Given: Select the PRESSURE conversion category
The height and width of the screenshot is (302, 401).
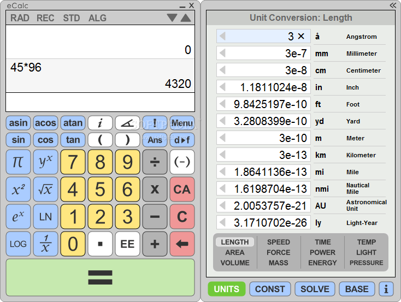Looking at the screenshot, I should click(367, 263).
